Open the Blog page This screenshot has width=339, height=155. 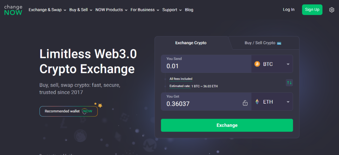click(189, 10)
